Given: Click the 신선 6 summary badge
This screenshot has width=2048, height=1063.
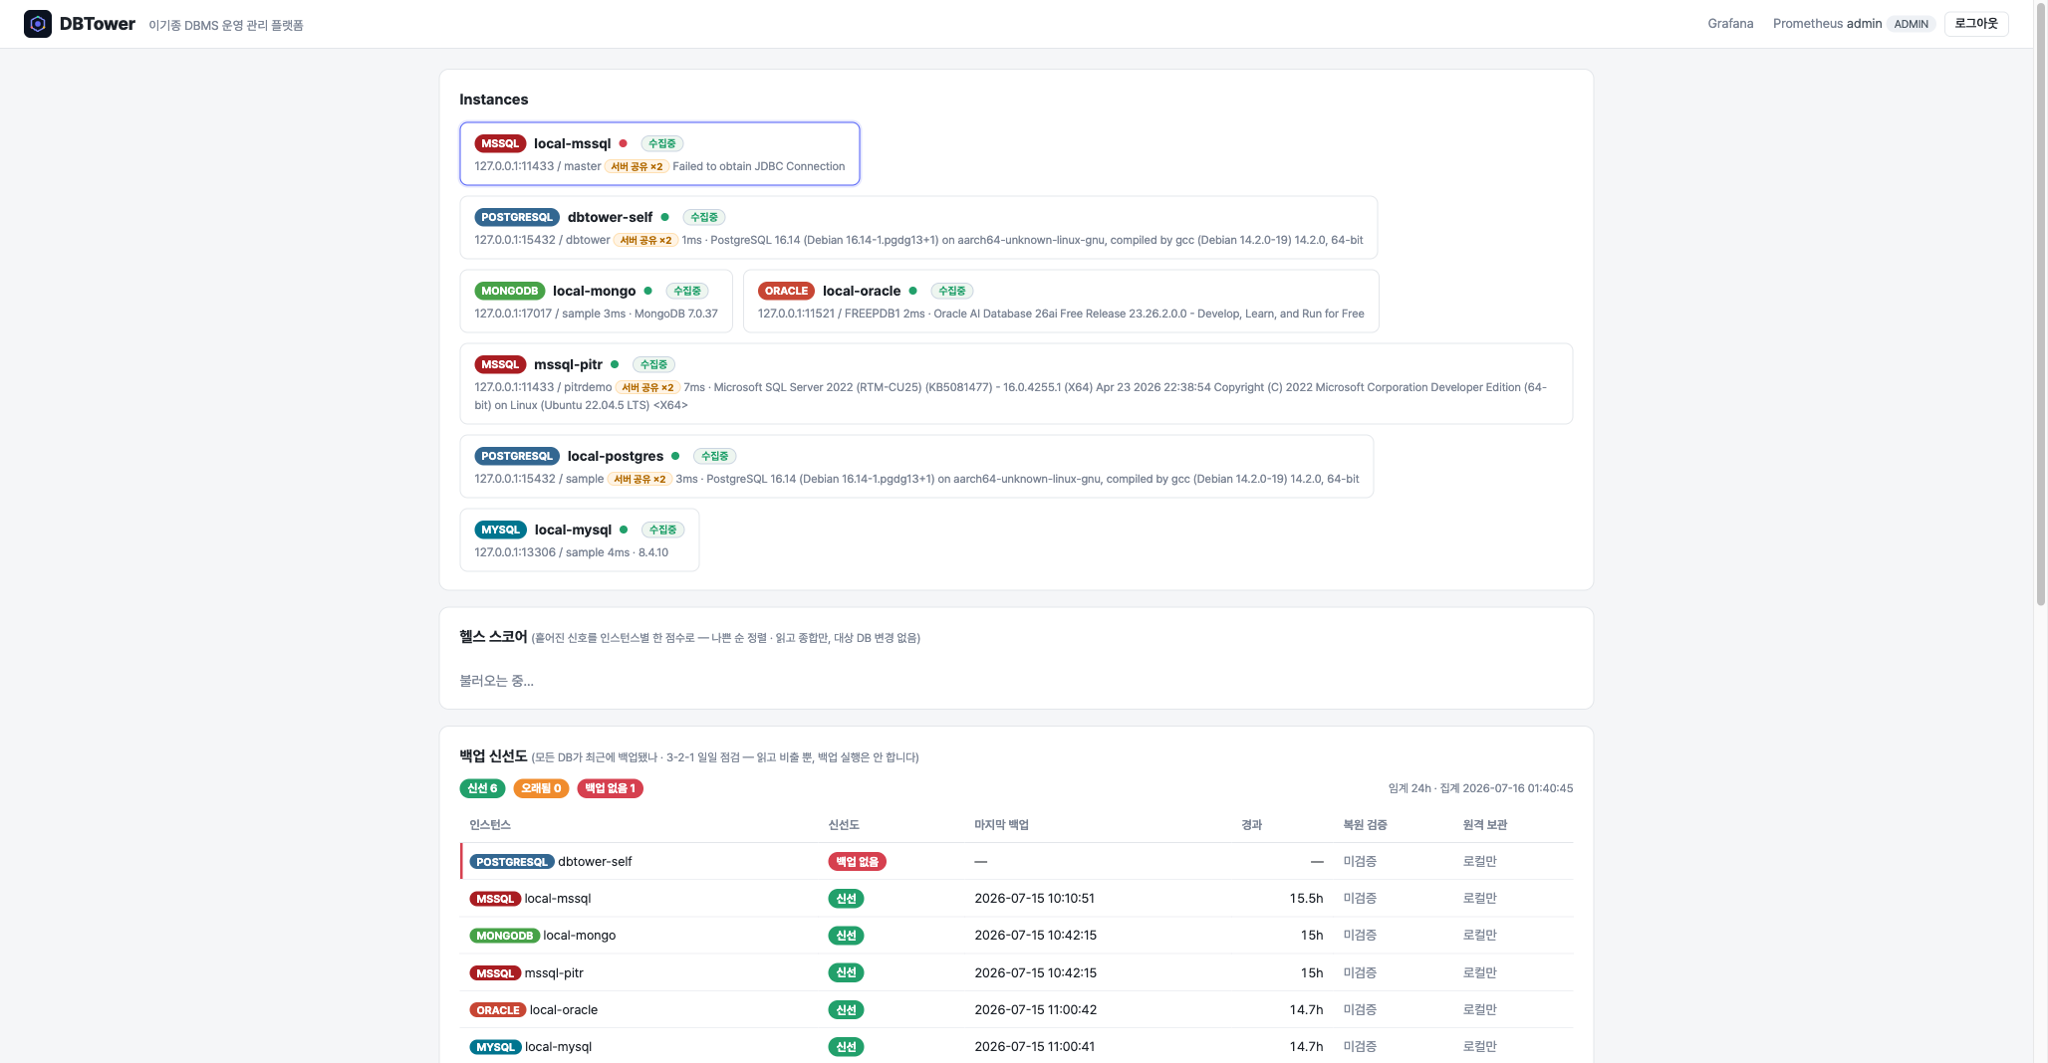Looking at the screenshot, I should coord(482,788).
